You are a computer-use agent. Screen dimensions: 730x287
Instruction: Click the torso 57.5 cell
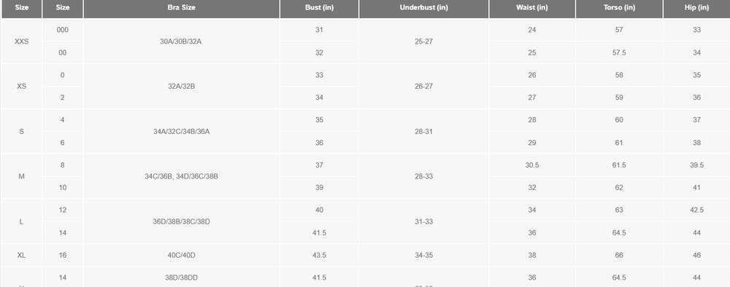point(619,52)
